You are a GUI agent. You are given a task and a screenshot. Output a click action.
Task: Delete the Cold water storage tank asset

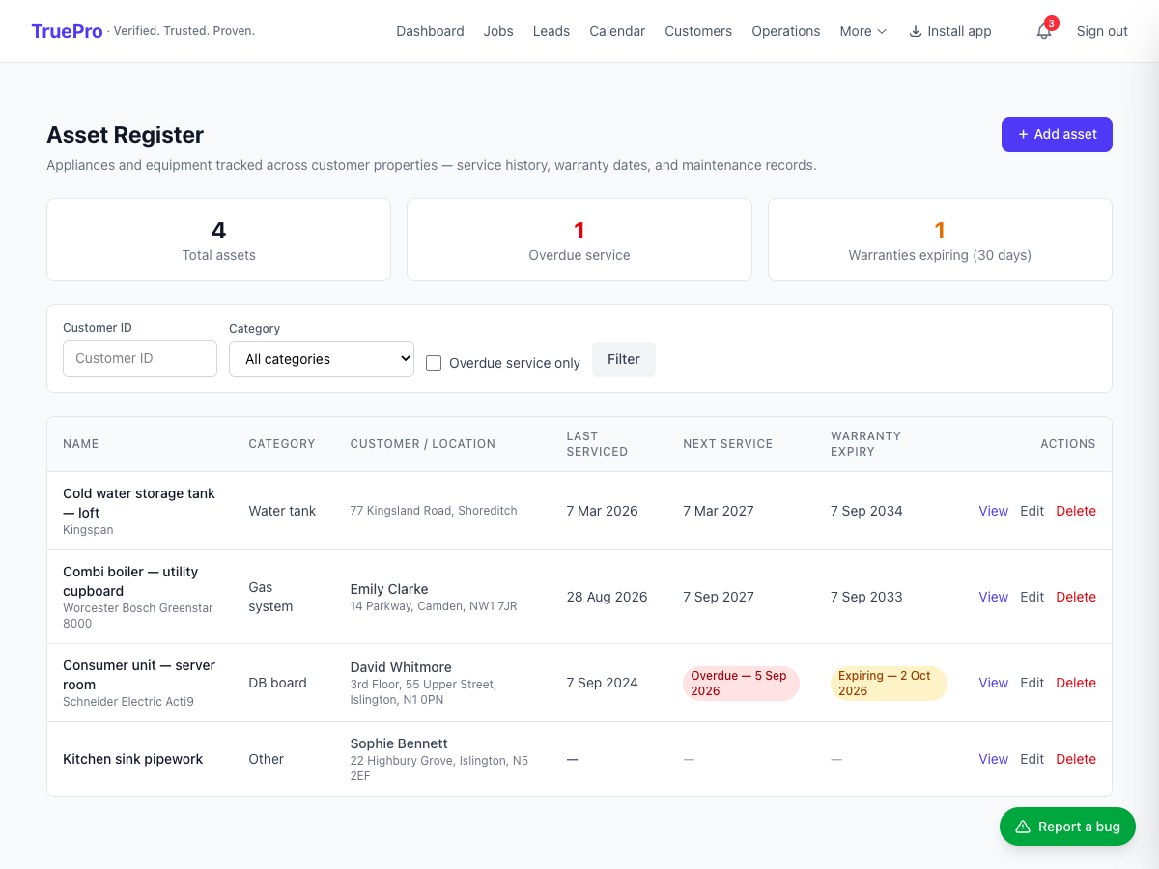point(1076,511)
